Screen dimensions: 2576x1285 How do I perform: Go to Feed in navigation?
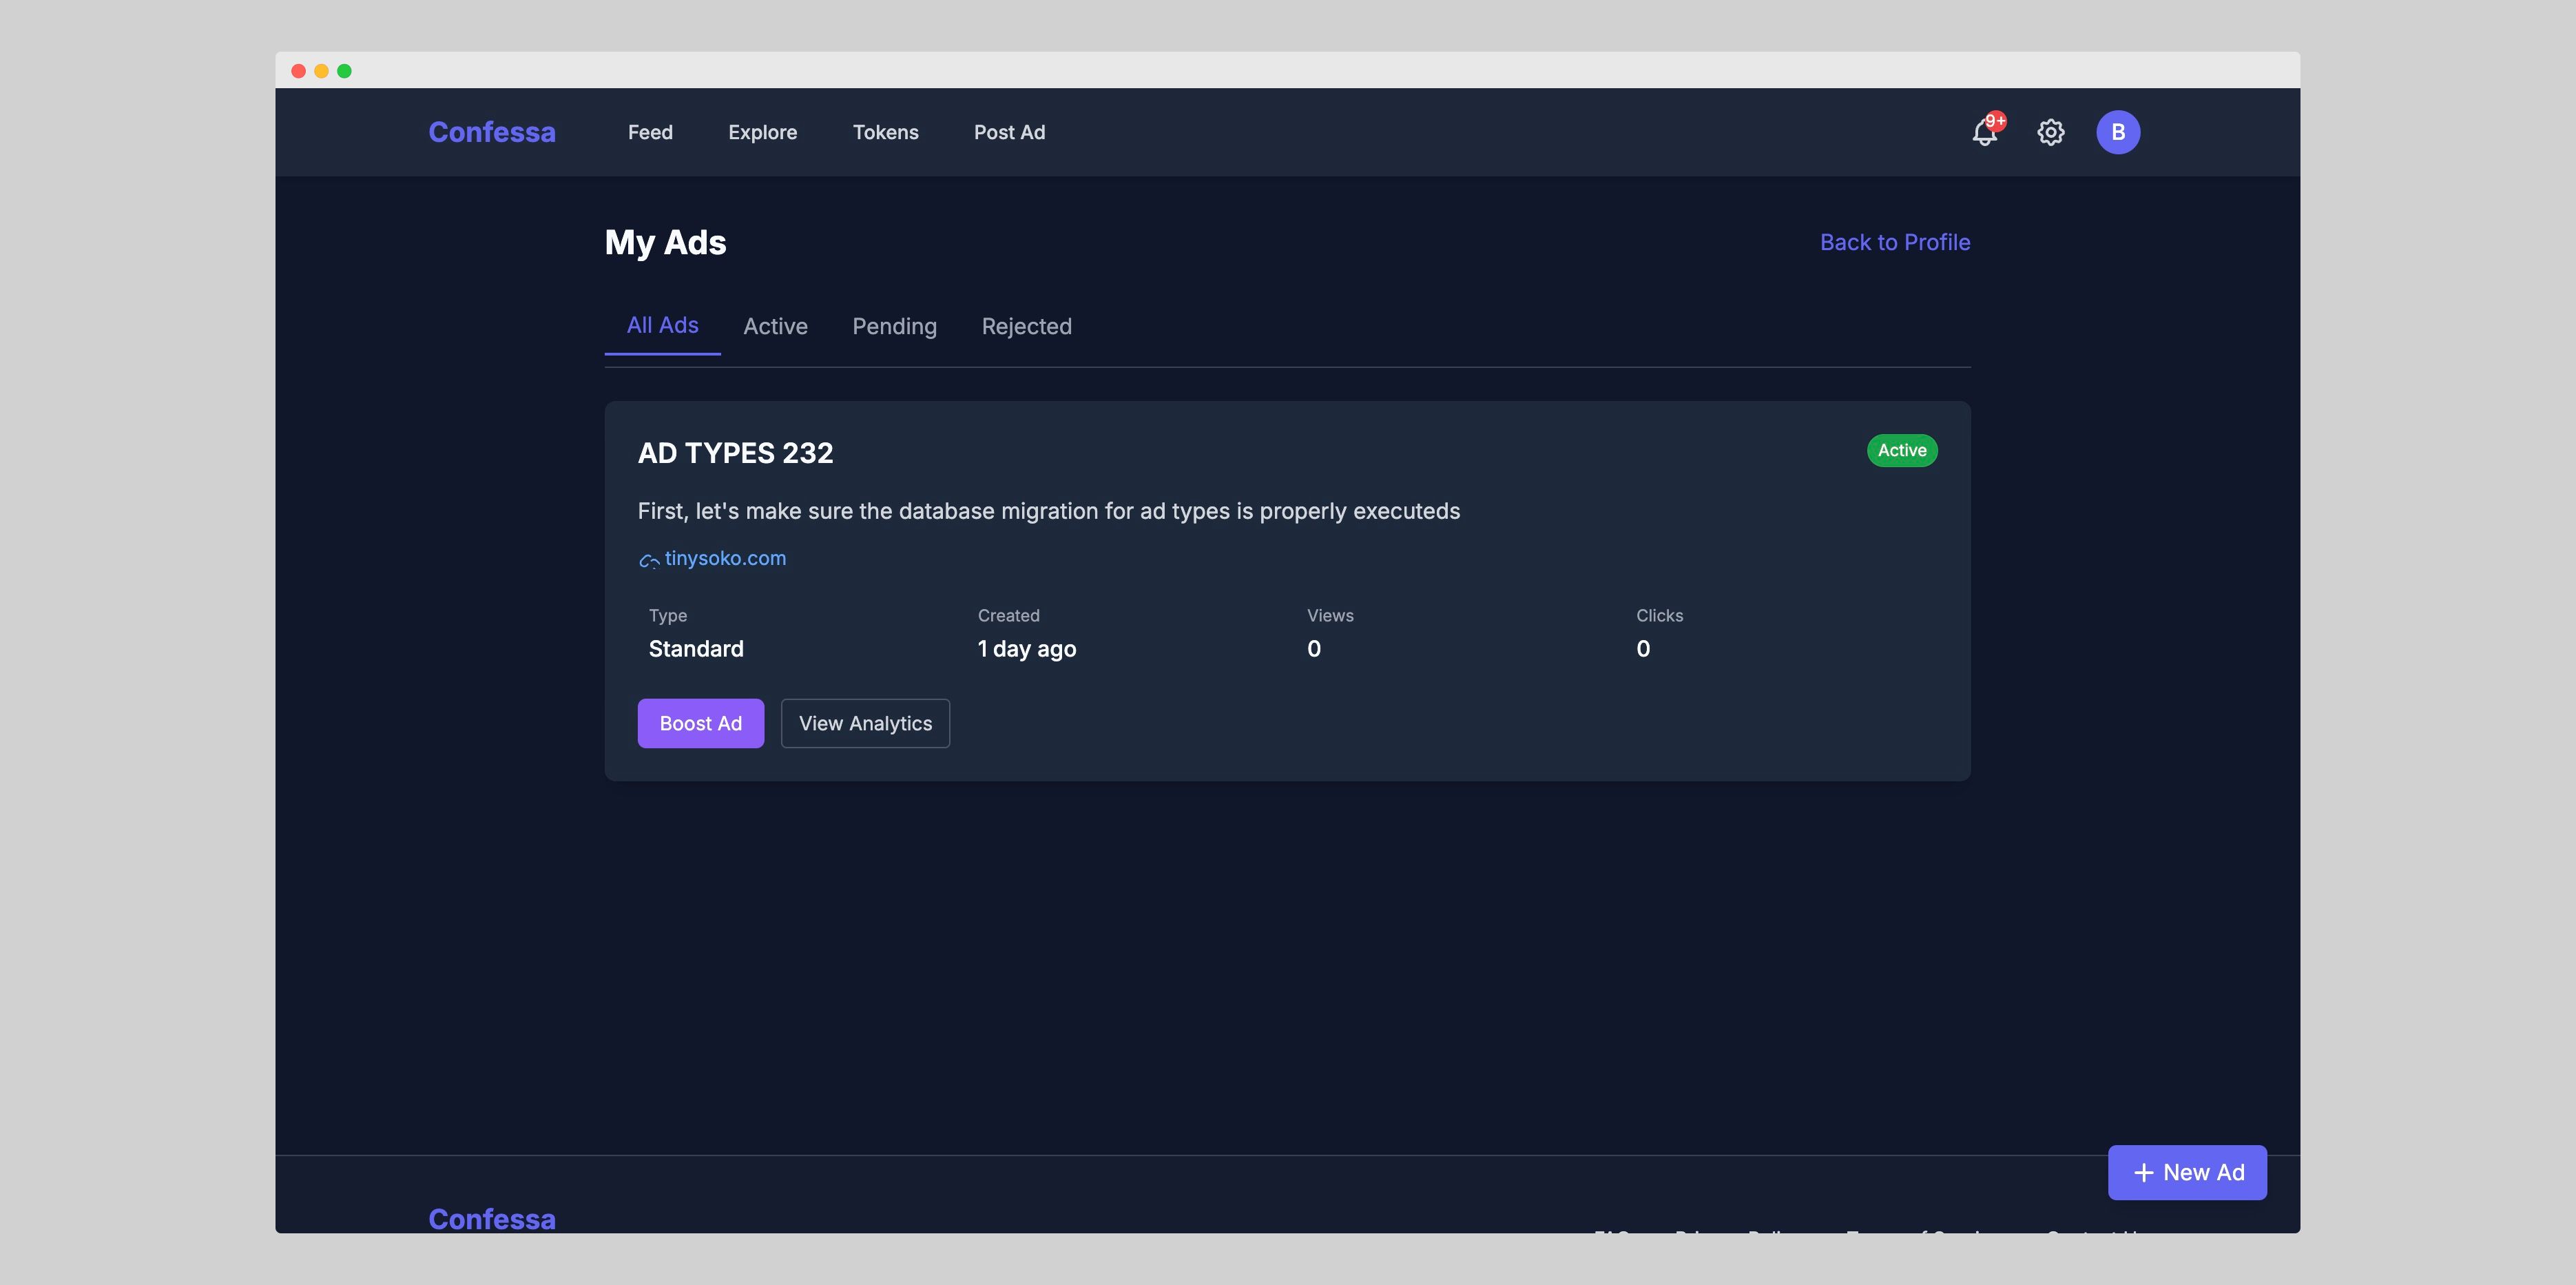coord(650,132)
